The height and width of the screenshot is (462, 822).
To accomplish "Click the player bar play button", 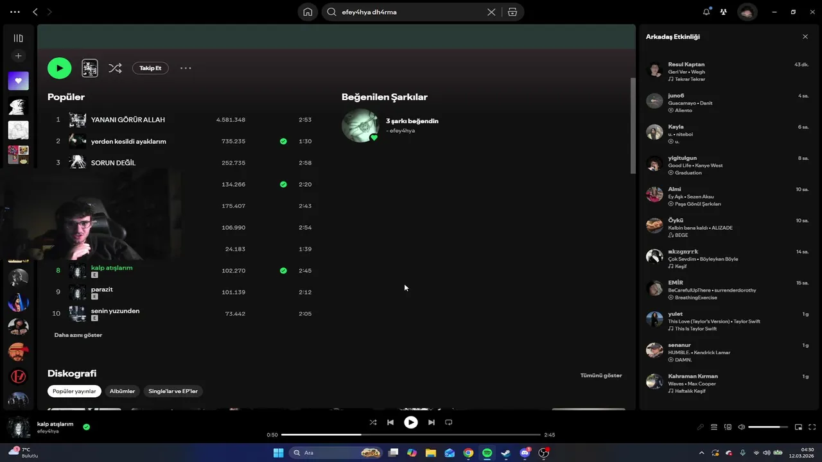I will click(x=410, y=422).
